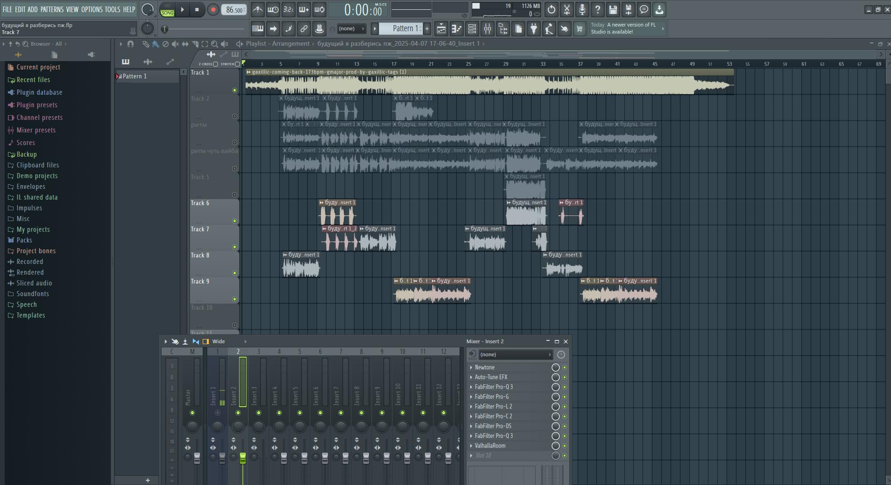The image size is (891, 485).
Task: Click the FL Studio update available notification
Action: pos(625,28)
